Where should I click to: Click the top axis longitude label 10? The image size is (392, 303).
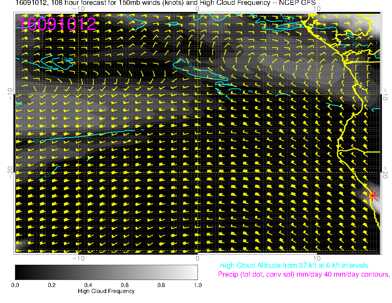click(317, 9)
